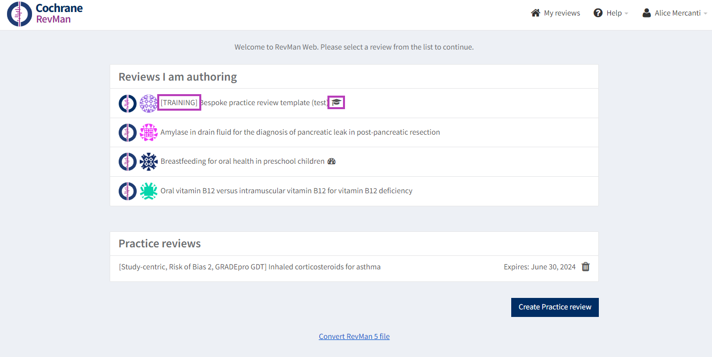Image resolution: width=712 pixels, height=357 pixels.
Task: Click the graduation cap training icon
Action: tap(336, 103)
